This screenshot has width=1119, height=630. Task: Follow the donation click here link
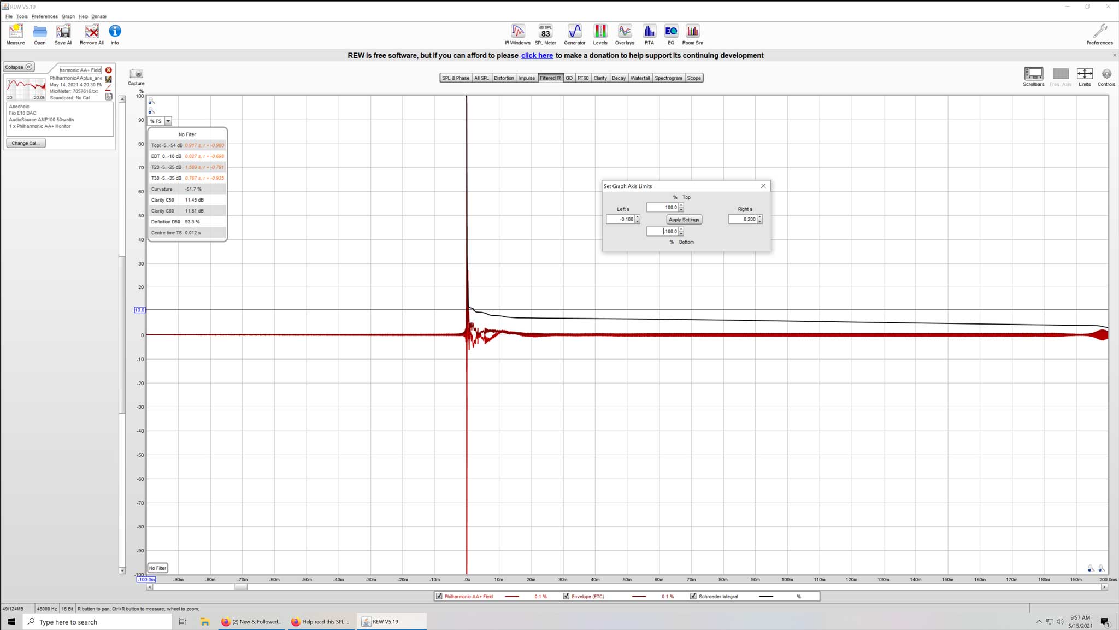(537, 55)
